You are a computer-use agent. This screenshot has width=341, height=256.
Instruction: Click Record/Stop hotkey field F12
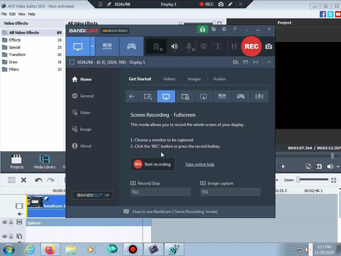[161, 192]
